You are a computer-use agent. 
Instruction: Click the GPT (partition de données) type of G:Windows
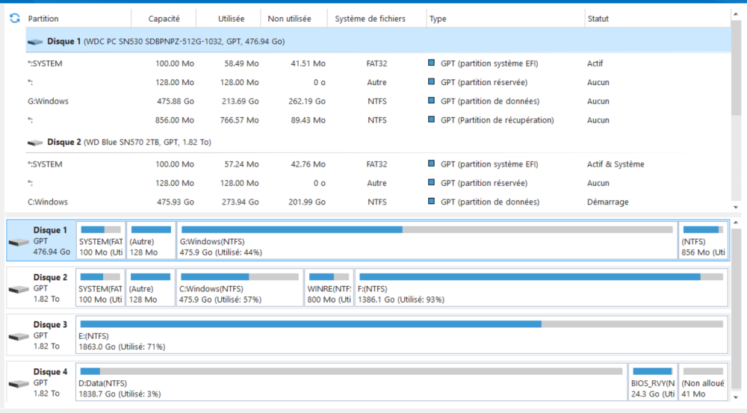[490, 101]
